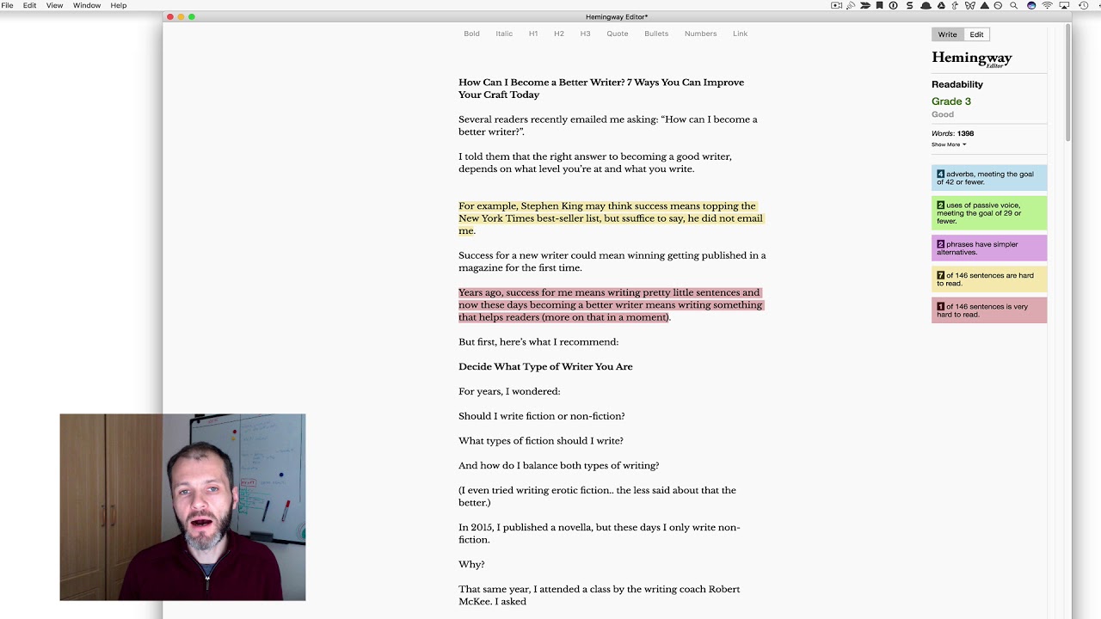Insert Numbers list
Viewport: 1101px width, 619px height.
(x=700, y=34)
